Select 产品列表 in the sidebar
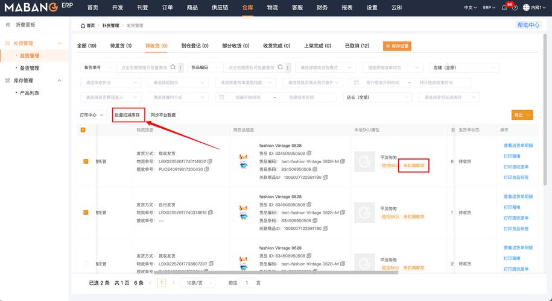 point(29,93)
